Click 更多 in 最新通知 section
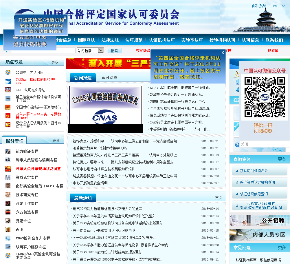Screen dimensions: 290x264 (x=219, y=198)
